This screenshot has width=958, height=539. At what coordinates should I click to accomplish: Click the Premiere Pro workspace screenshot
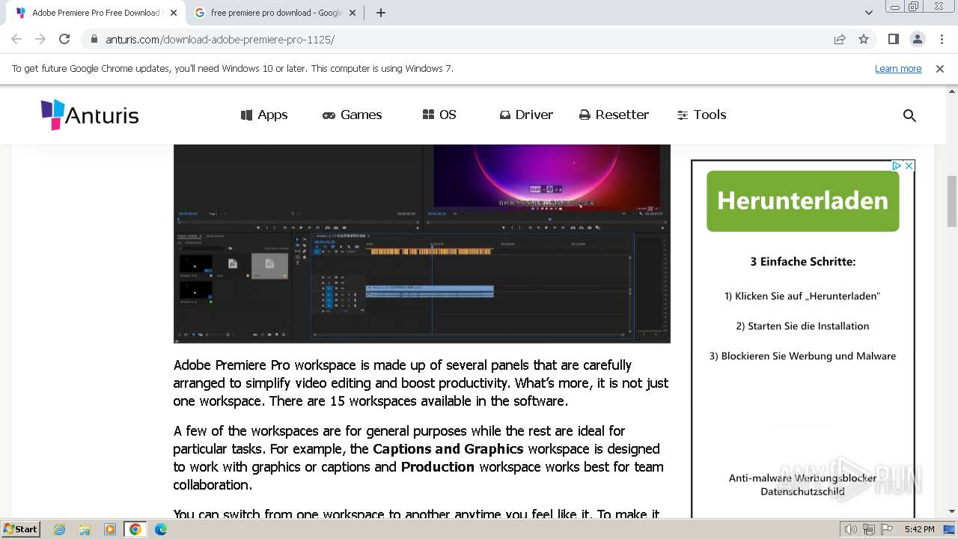tap(421, 243)
